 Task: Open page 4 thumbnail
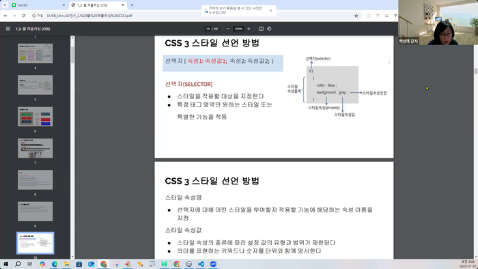pyautogui.click(x=35, y=53)
